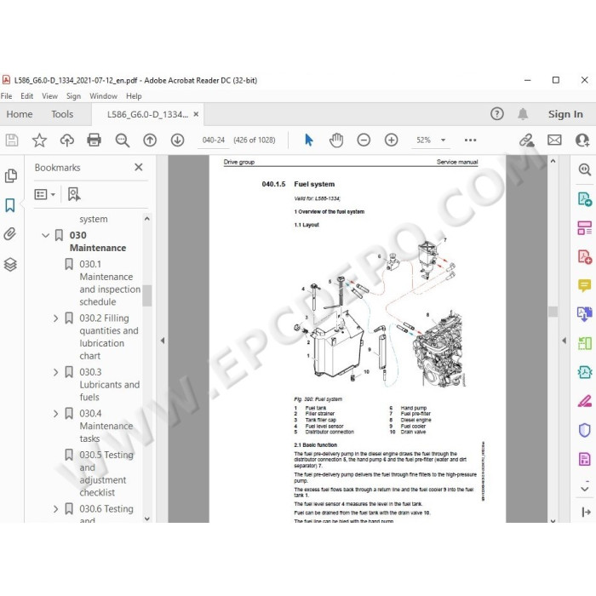The image size is (596, 596).
Task: Open bookmark 030.1 Maintenance and inspection schedule
Action: 110,283
